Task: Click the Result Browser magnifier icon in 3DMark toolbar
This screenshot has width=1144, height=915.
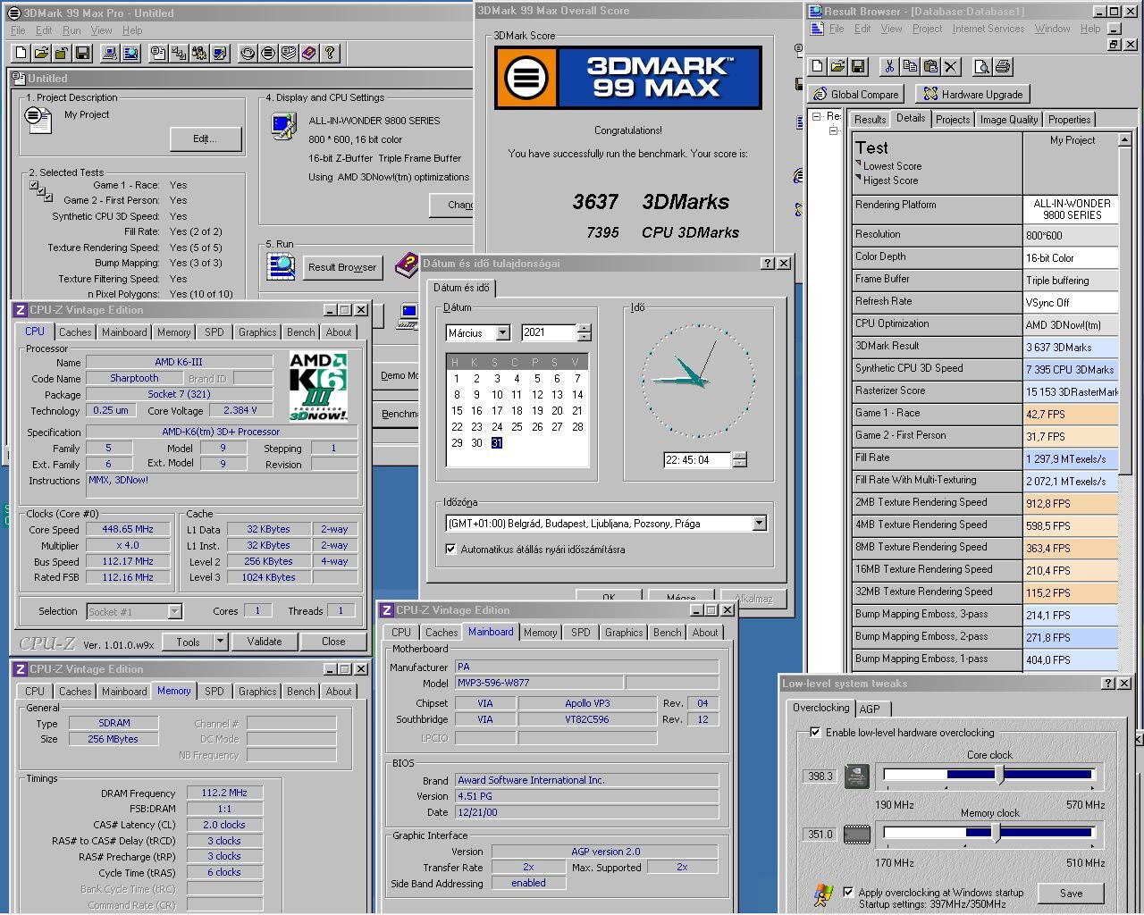Action: (x=131, y=54)
